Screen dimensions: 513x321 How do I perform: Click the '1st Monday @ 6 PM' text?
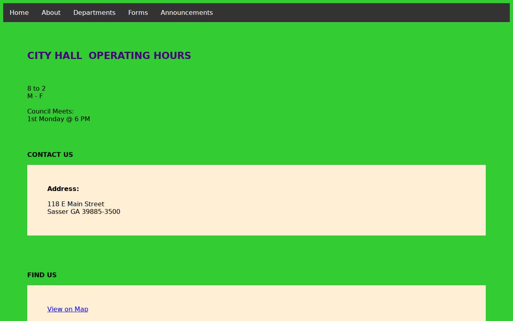point(59,119)
